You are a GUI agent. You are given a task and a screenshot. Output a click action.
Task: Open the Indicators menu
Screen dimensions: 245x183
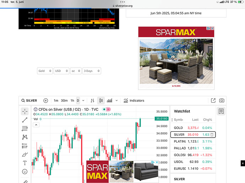click(134, 101)
